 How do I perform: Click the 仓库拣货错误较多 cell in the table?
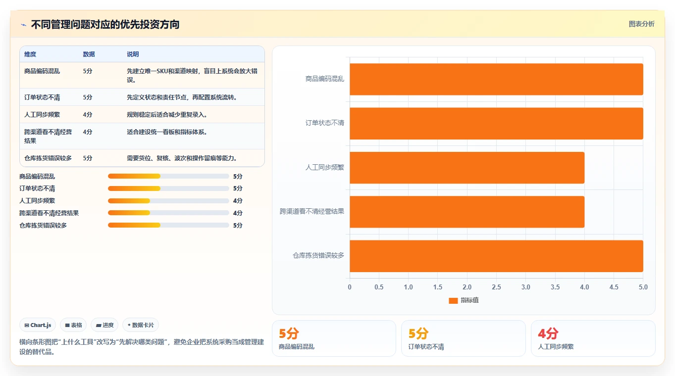pyautogui.click(x=48, y=158)
